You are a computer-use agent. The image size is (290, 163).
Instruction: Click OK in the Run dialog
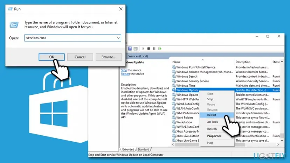(51, 57)
